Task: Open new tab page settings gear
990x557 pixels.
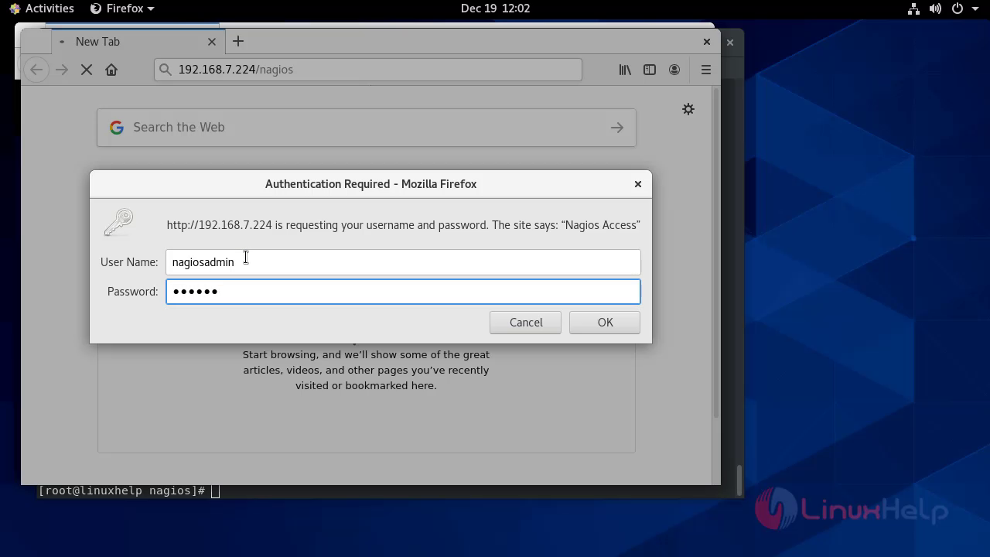Action: 688,109
